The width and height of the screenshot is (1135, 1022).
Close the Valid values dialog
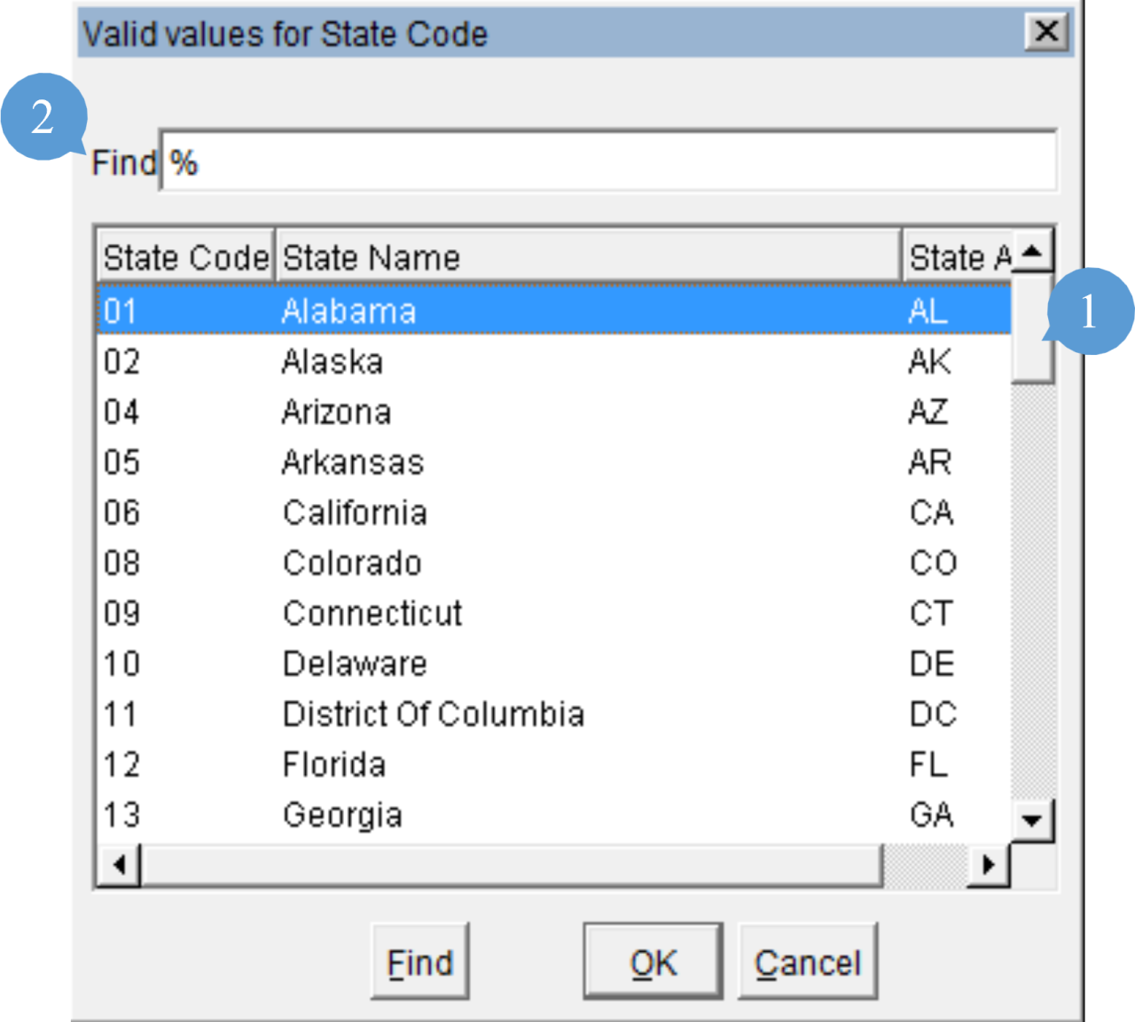(1046, 33)
